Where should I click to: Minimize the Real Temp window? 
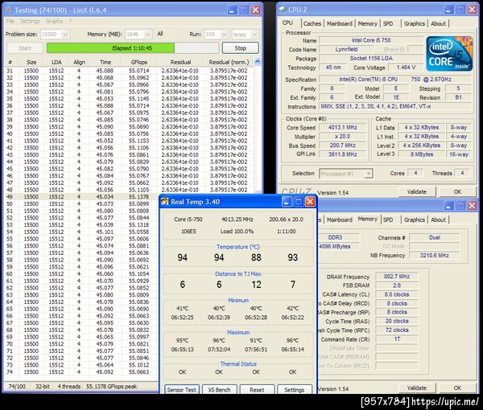(x=286, y=202)
